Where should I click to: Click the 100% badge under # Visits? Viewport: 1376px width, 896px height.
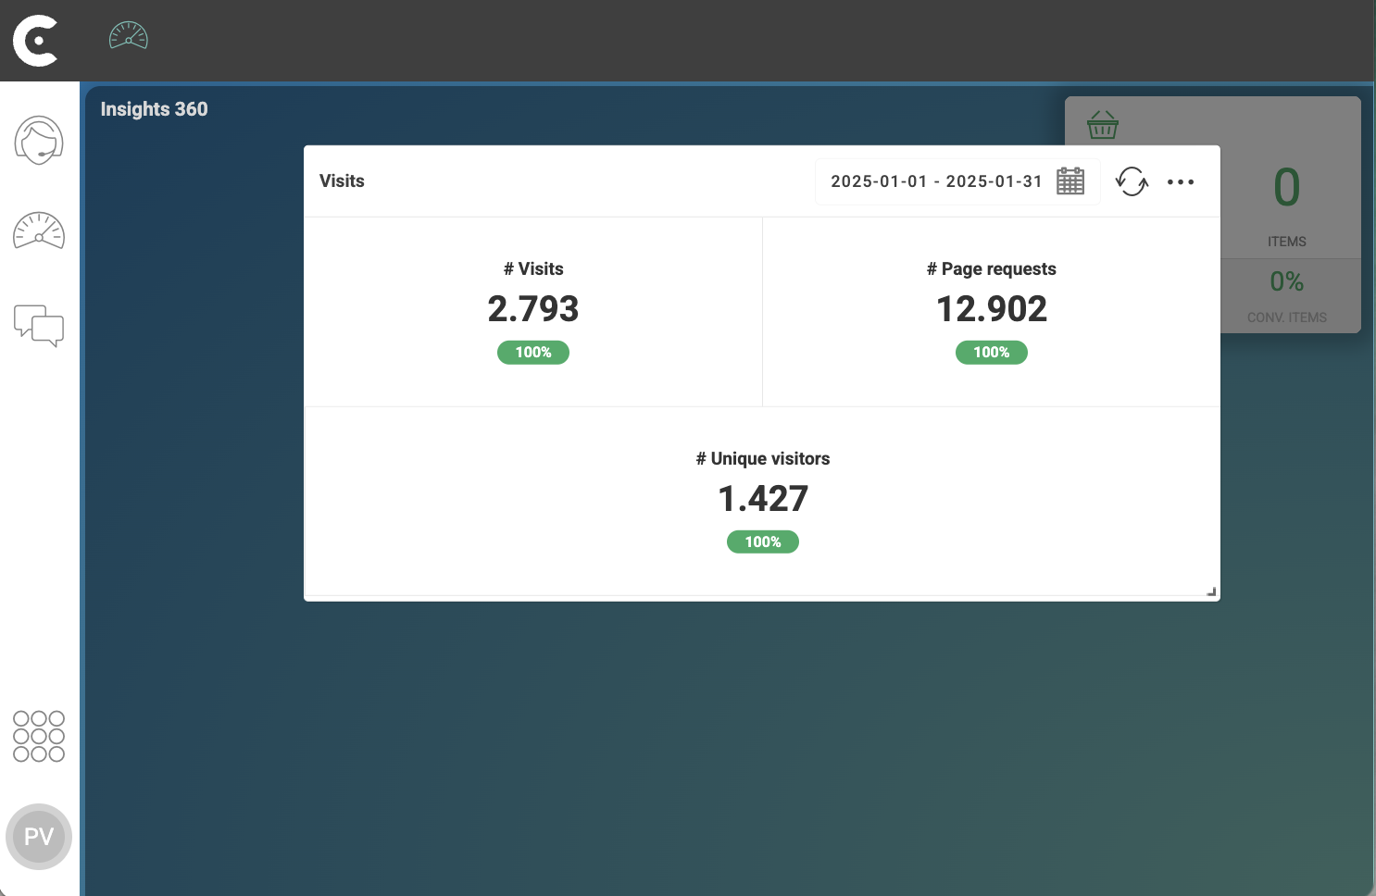click(533, 353)
